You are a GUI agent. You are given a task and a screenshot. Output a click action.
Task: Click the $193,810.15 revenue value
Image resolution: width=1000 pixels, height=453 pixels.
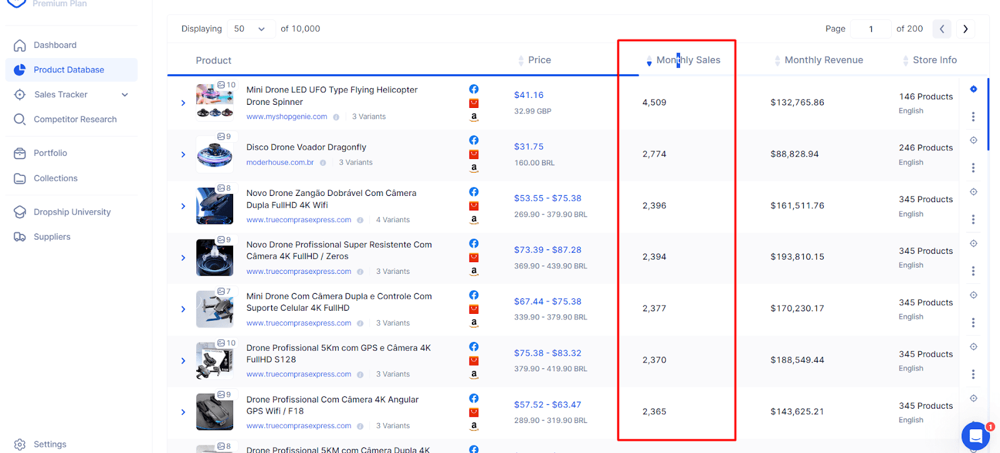797,256
